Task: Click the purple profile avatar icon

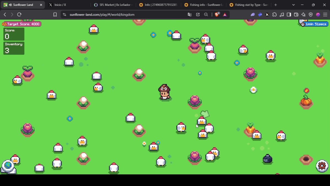Action: tap(318, 15)
